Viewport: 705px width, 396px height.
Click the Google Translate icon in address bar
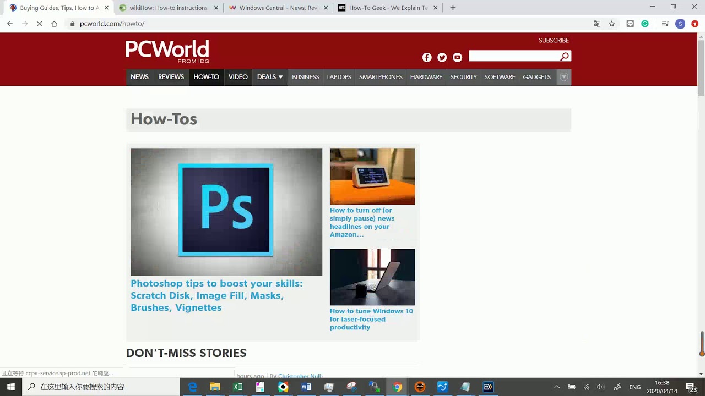pyautogui.click(x=597, y=24)
